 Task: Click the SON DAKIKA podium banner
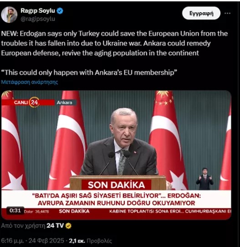click(x=116, y=185)
